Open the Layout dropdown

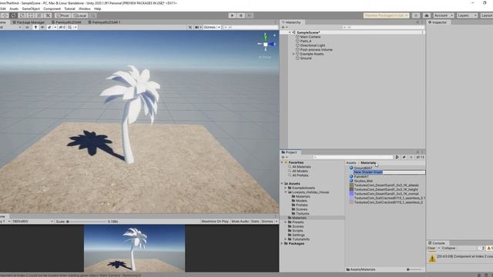click(486, 15)
